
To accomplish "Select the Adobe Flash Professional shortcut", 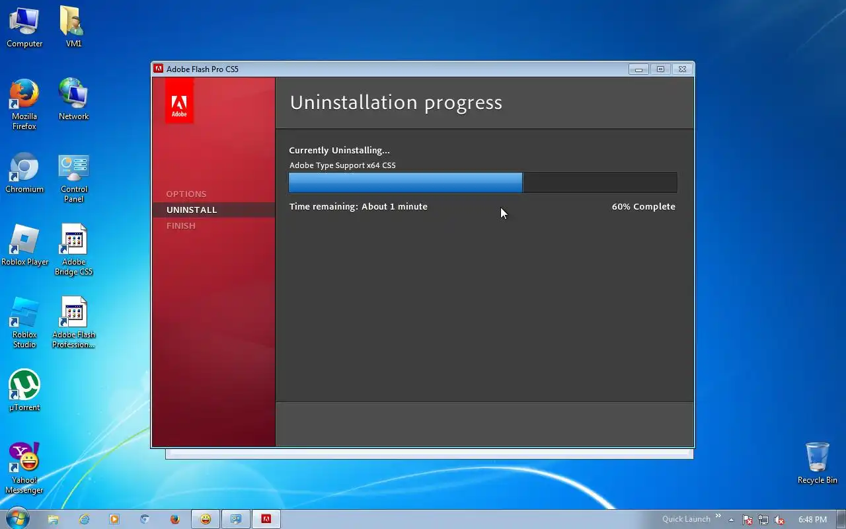I will (73, 323).
